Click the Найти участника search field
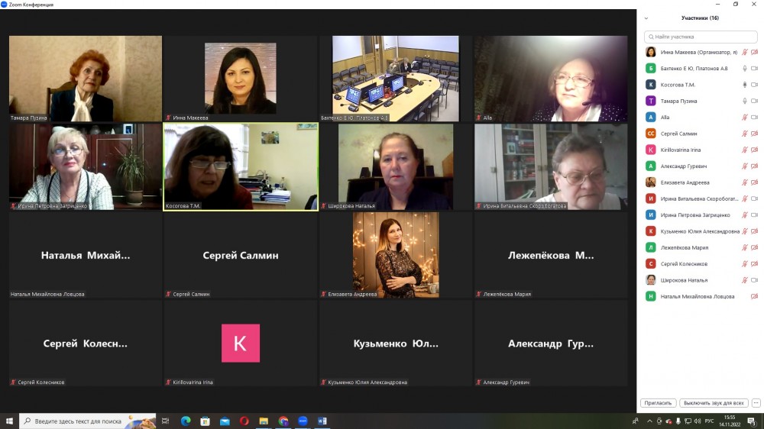764x429 pixels. (700, 37)
